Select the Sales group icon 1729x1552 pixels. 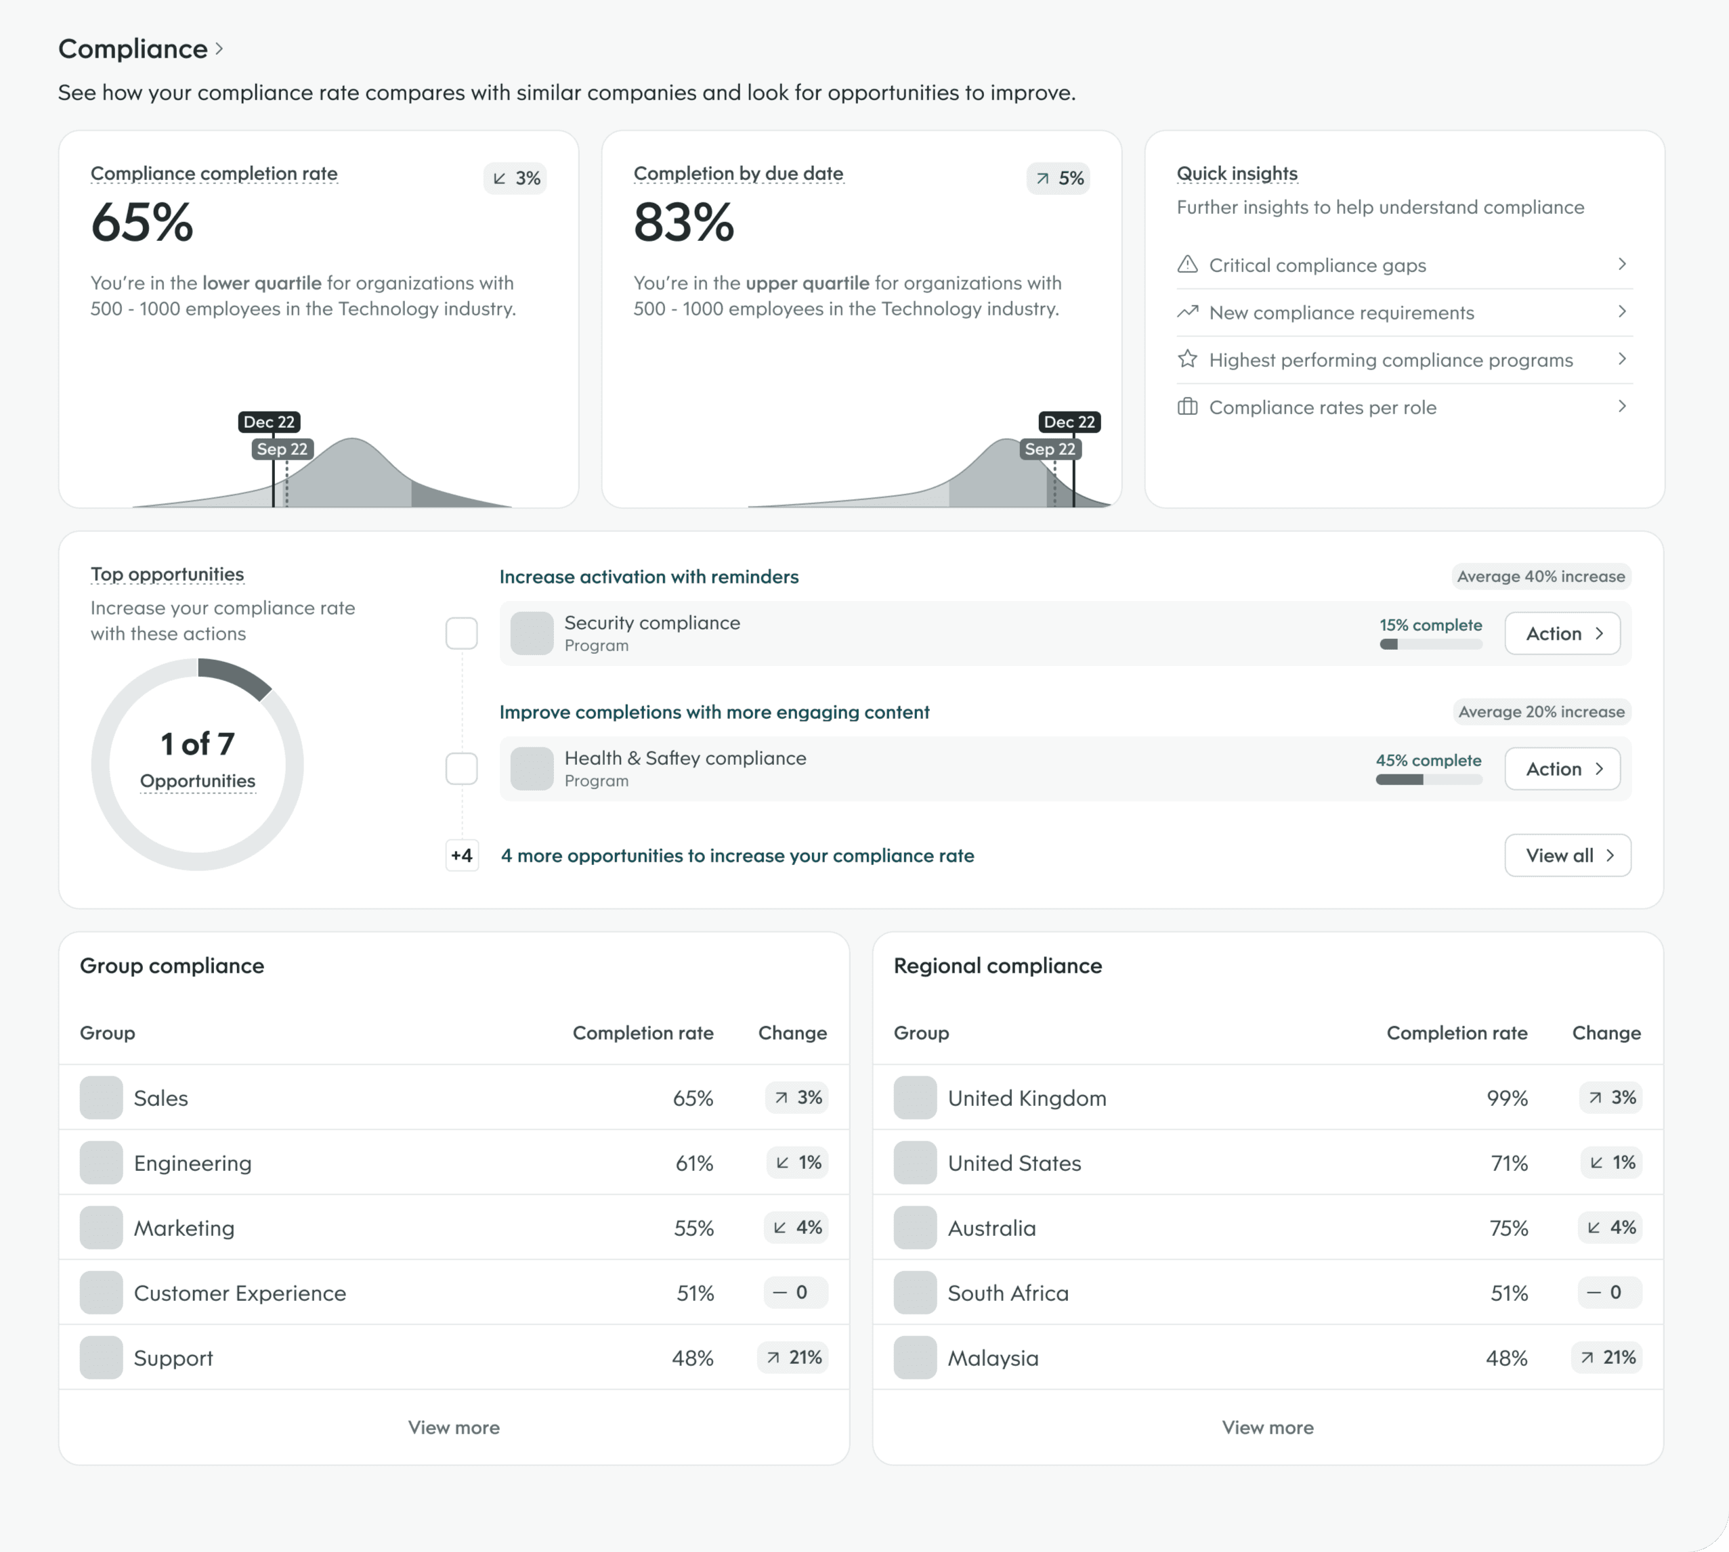point(101,1097)
